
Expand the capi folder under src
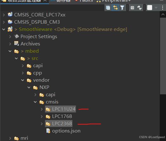click(23, 66)
